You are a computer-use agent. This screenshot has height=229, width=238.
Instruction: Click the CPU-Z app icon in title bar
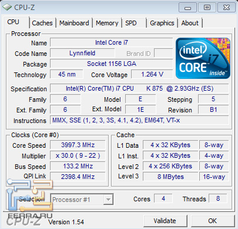tap(7, 7)
